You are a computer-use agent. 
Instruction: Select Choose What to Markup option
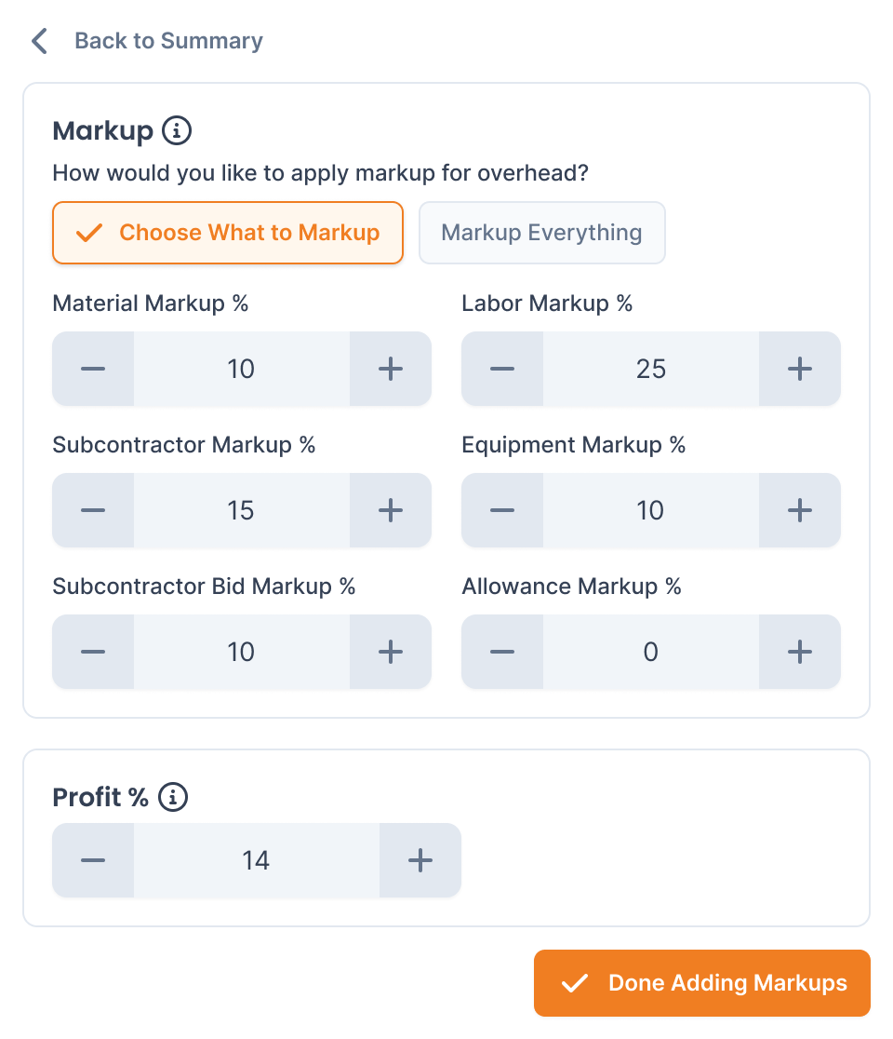point(228,233)
